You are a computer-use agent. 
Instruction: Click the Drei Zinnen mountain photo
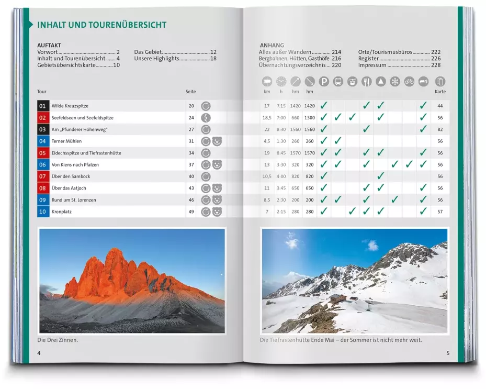[x=132, y=281]
